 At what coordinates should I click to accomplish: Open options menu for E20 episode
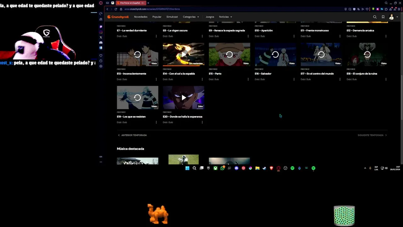coord(202,122)
